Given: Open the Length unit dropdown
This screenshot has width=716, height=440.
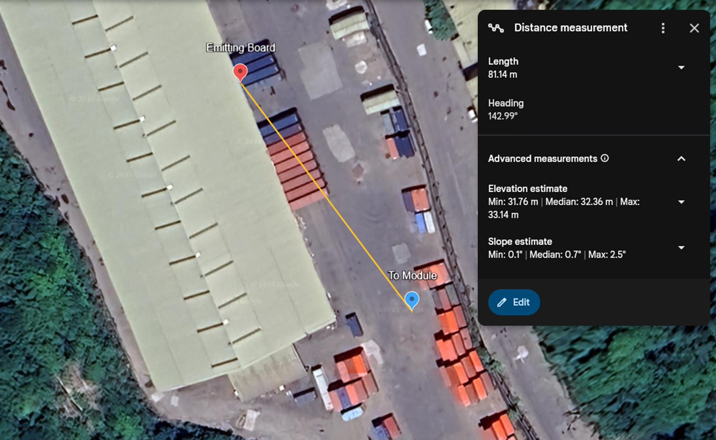Looking at the screenshot, I should (681, 68).
